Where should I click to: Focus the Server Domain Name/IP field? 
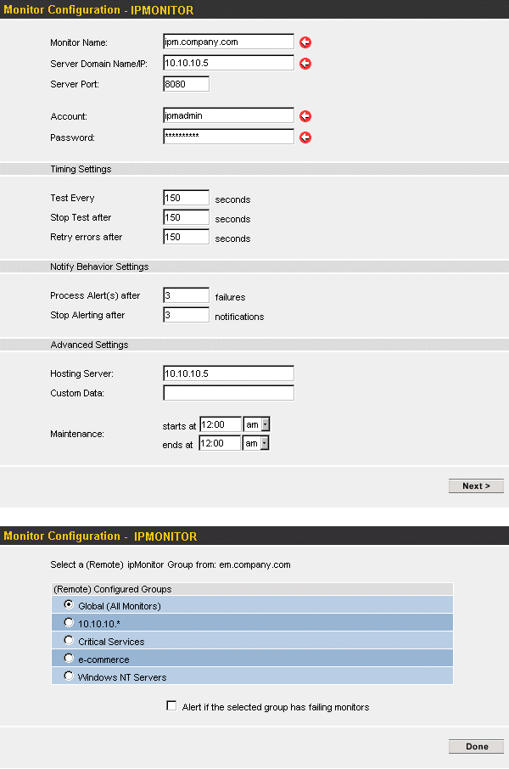tap(228, 63)
